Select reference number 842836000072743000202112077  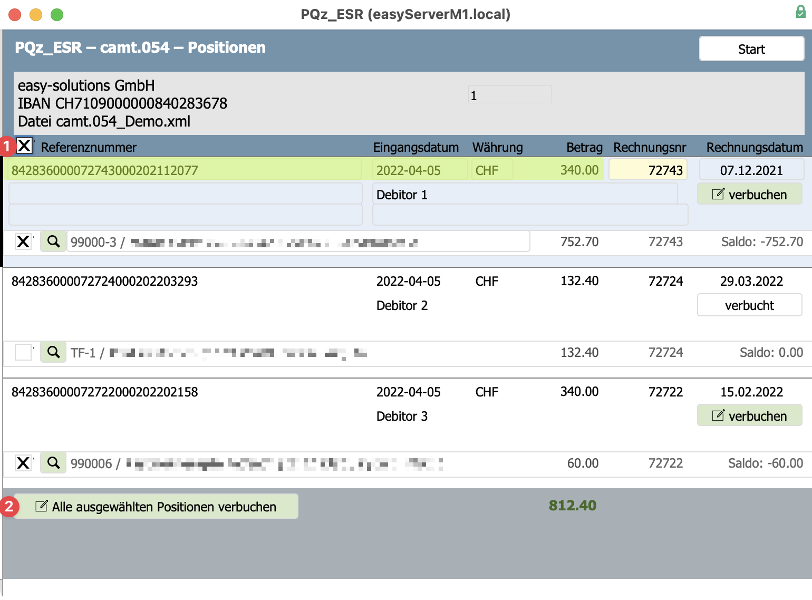[185, 170]
